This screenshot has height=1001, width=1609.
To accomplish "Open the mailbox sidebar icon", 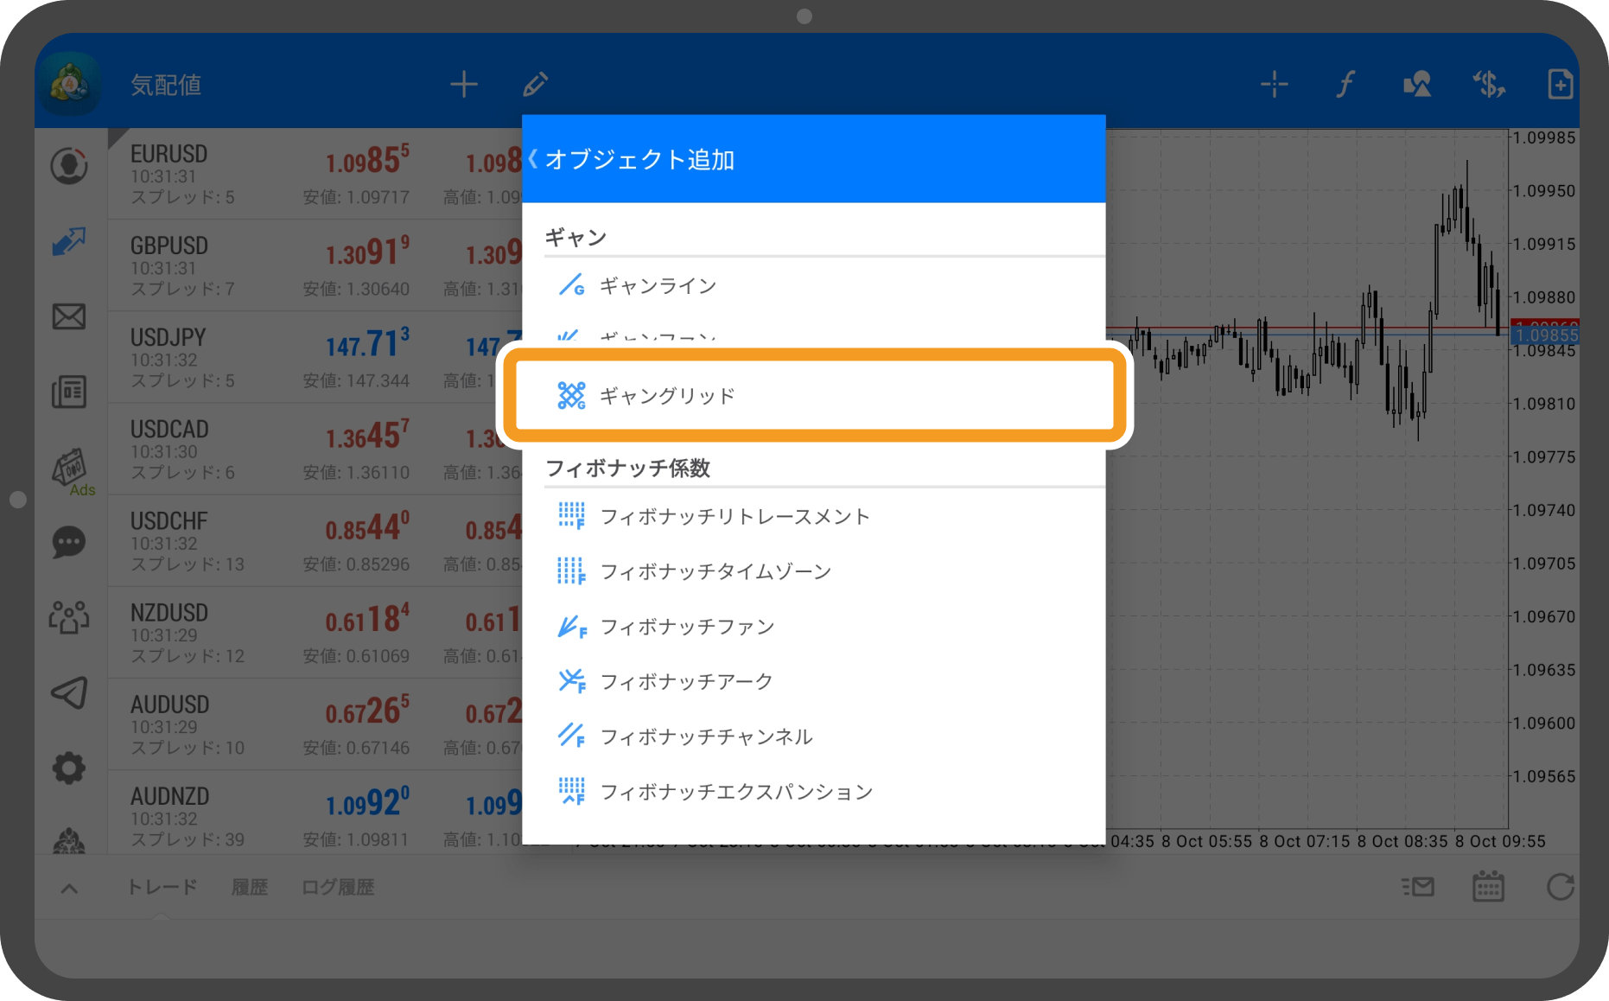I will click(x=69, y=316).
